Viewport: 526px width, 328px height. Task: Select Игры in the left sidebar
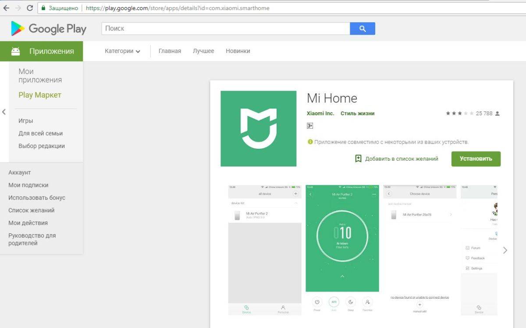click(26, 121)
